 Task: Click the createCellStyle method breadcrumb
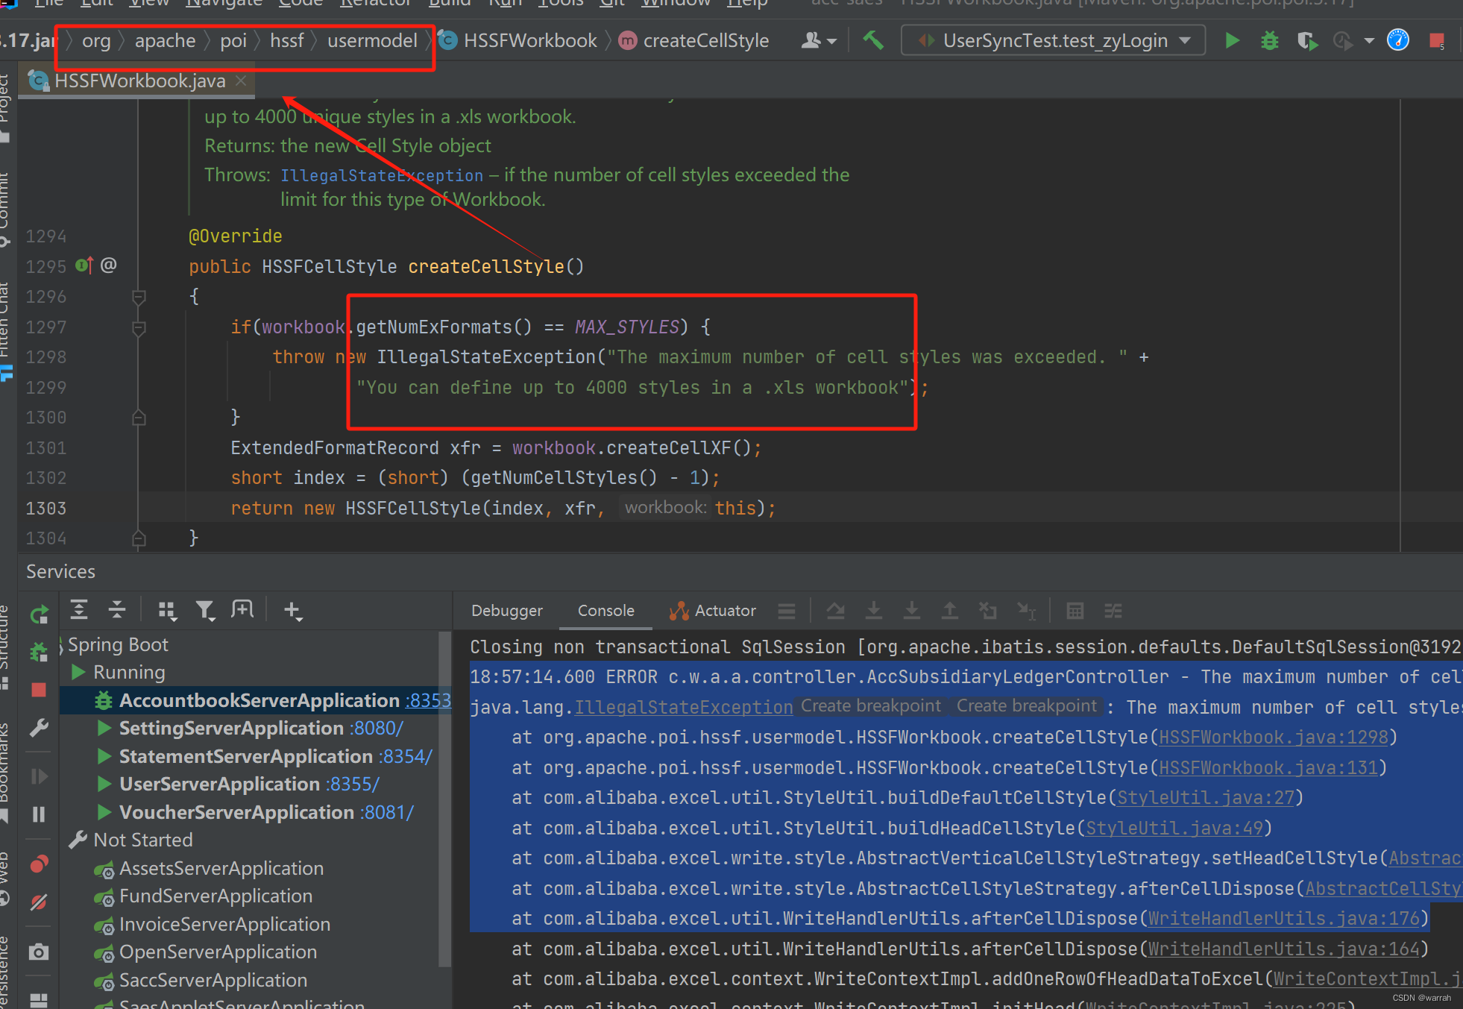694,40
